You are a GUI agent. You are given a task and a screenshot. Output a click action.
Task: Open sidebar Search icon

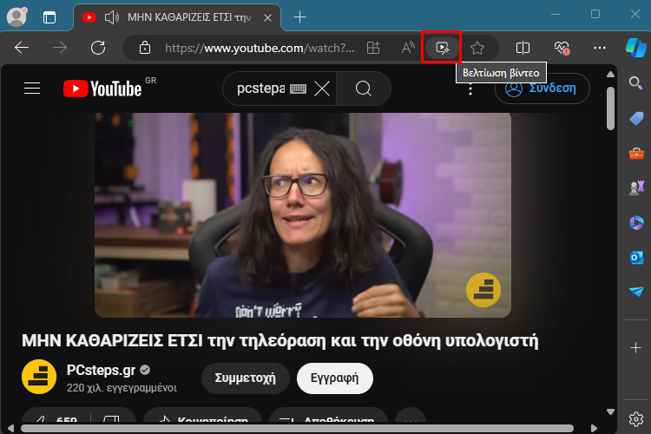(635, 83)
